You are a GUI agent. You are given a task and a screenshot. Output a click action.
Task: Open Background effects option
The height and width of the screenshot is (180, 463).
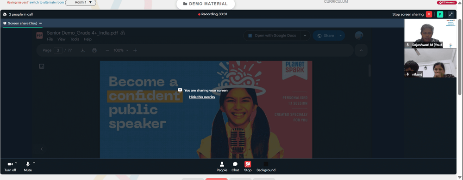pyautogui.click(x=266, y=167)
